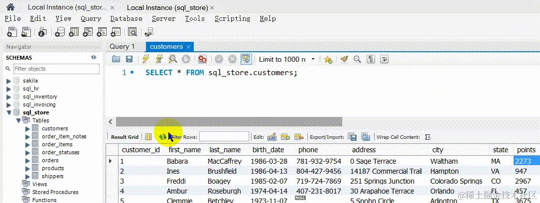540x203 pixels.
Task: Open the Query menu
Action: tap(91, 18)
